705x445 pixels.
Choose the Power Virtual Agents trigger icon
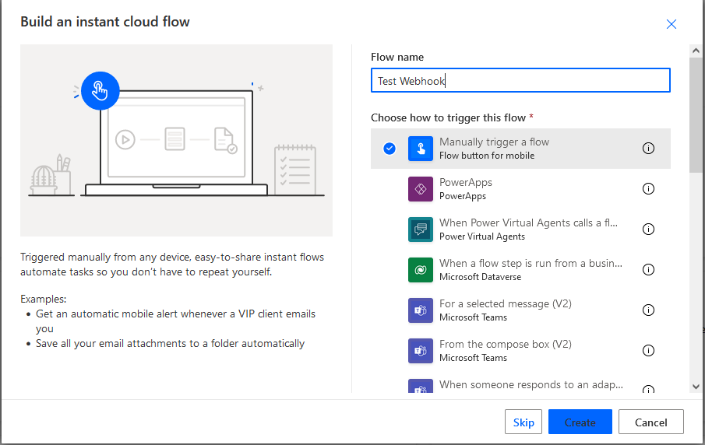[x=421, y=230]
